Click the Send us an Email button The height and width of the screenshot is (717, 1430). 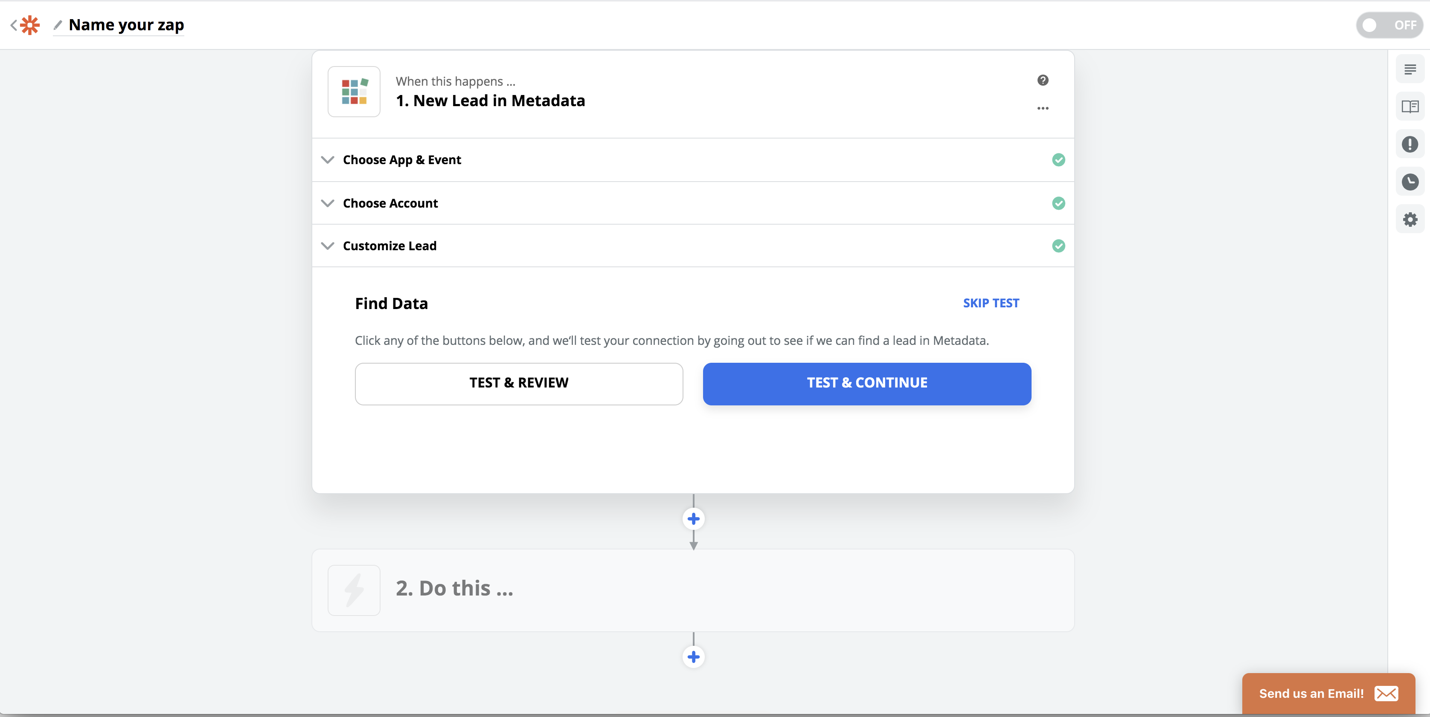(1327, 693)
